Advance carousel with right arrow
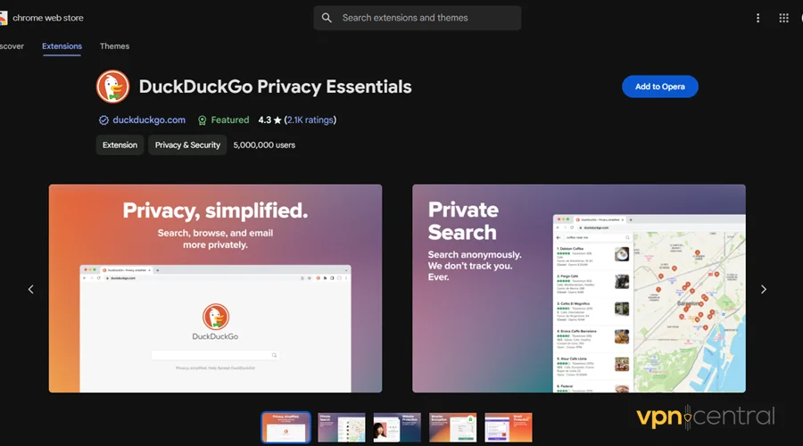 coord(764,289)
